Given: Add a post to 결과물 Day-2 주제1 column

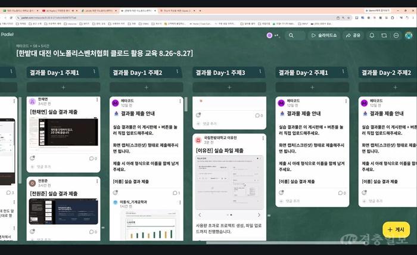Looking at the screenshot, I should pyautogui.click(x=312, y=87).
